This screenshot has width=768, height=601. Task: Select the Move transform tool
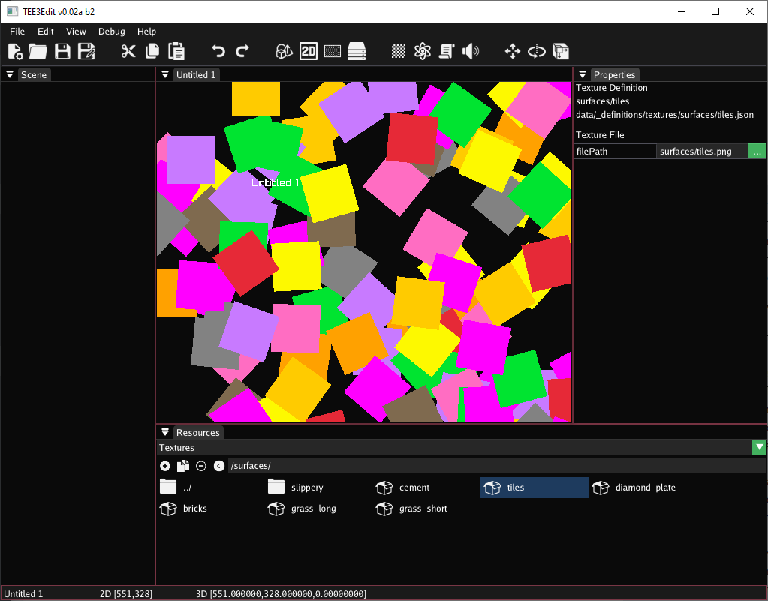512,51
